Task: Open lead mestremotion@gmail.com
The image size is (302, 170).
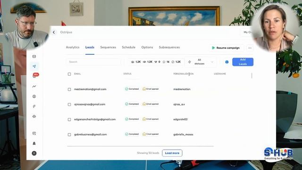Action: (x=90, y=89)
